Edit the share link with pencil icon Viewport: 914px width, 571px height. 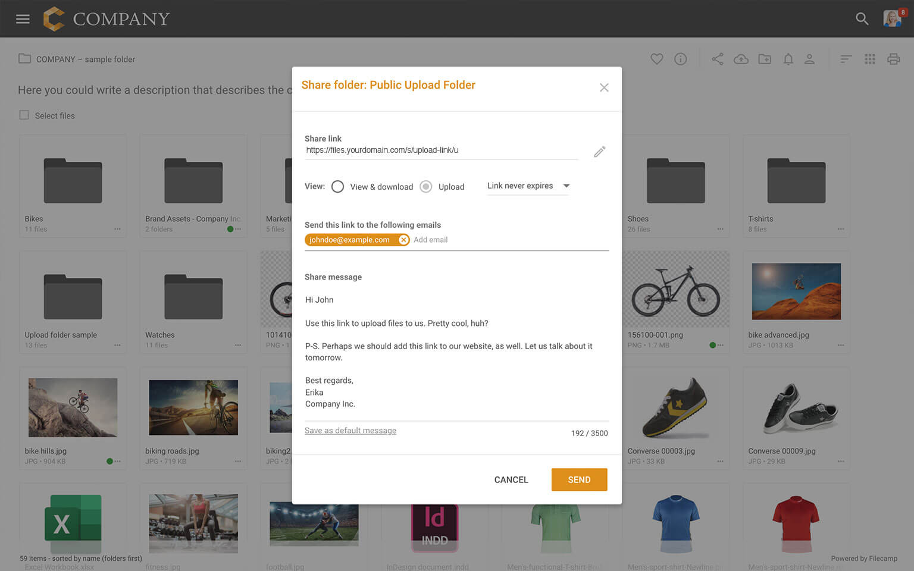599,152
